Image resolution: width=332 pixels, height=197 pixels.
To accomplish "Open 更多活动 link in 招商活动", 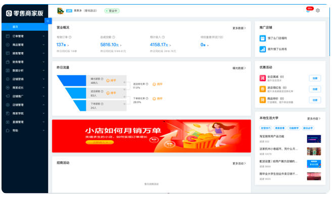I will click(239, 163).
